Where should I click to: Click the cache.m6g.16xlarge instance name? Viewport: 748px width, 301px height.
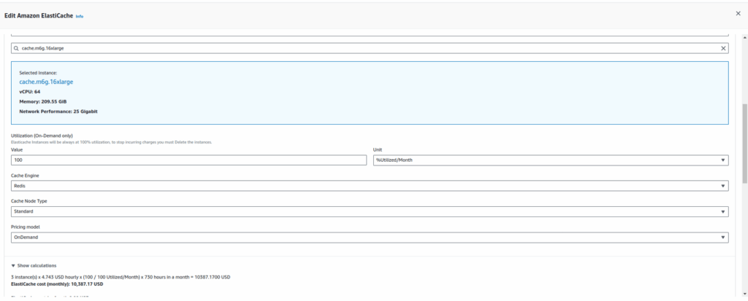pos(46,82)
